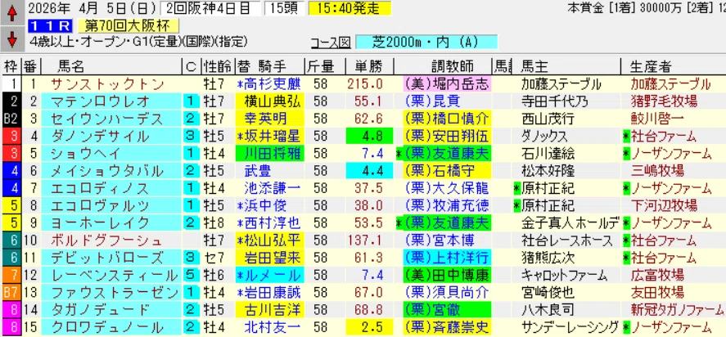
Task: Open the コース図 course map link
Action: tap(331, 43)
